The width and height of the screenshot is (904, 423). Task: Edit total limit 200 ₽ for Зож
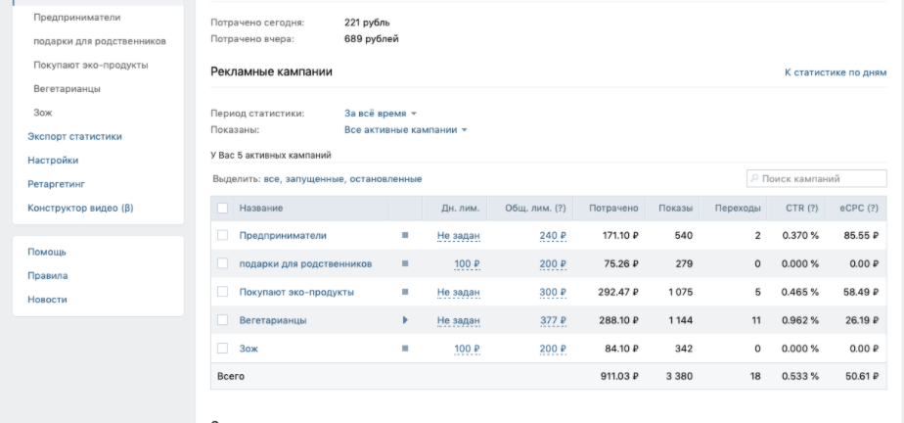click(x=553, y=349)
